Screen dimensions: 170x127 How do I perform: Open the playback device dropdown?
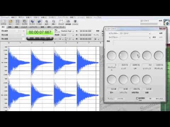point(67,31)
